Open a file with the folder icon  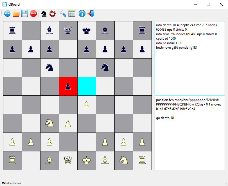pyautogui.click(x=16, y=14)
